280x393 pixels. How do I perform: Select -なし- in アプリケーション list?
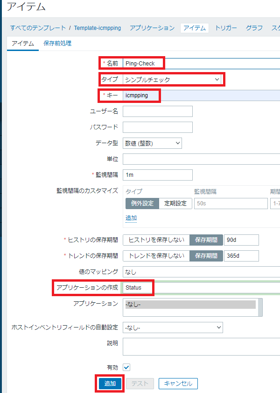190,305
